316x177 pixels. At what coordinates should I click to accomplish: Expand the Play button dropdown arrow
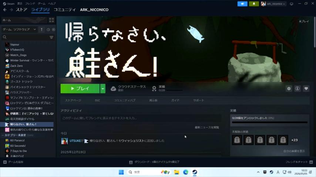point(103,88)
